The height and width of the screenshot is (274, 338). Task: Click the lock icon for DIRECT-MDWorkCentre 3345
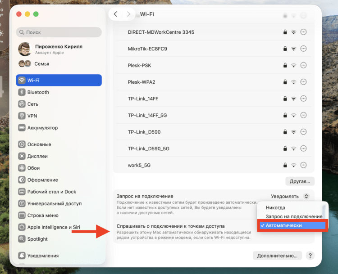(x=285, y=32)
